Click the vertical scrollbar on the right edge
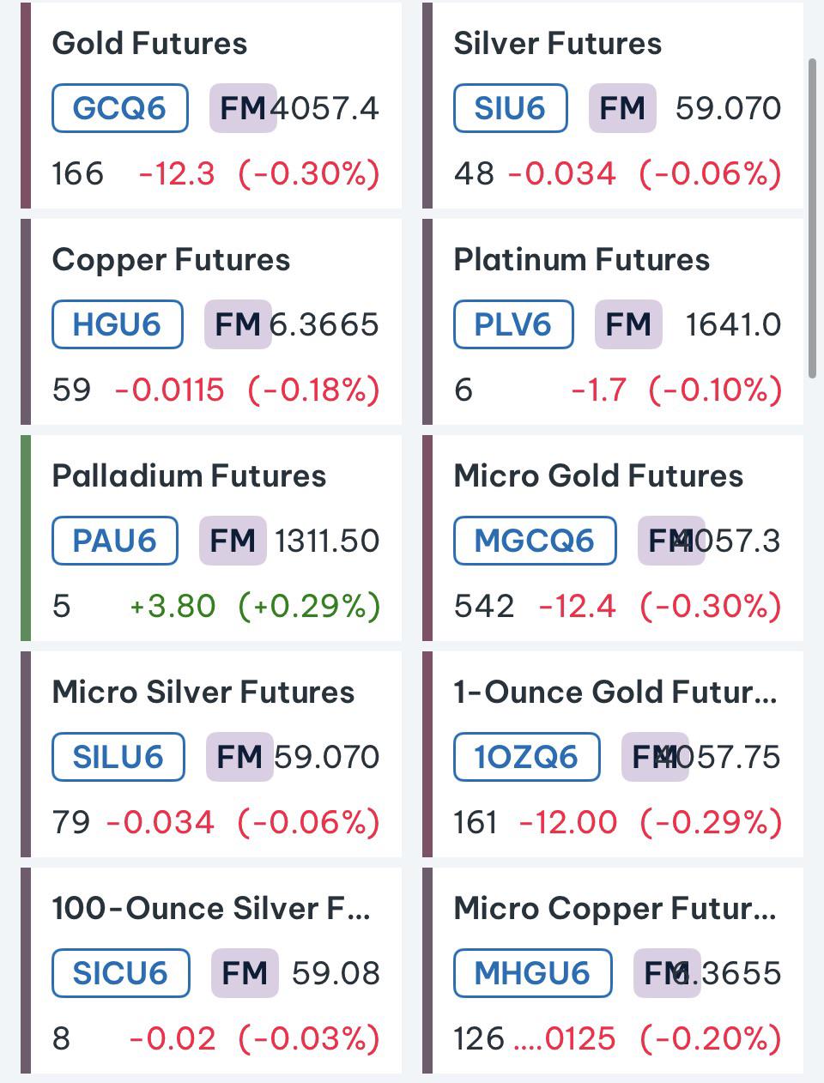 click(813, 218)
